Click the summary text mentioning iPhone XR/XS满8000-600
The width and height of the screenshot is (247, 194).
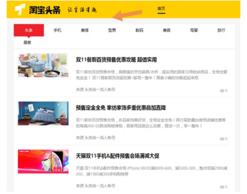tap(151, 171)
